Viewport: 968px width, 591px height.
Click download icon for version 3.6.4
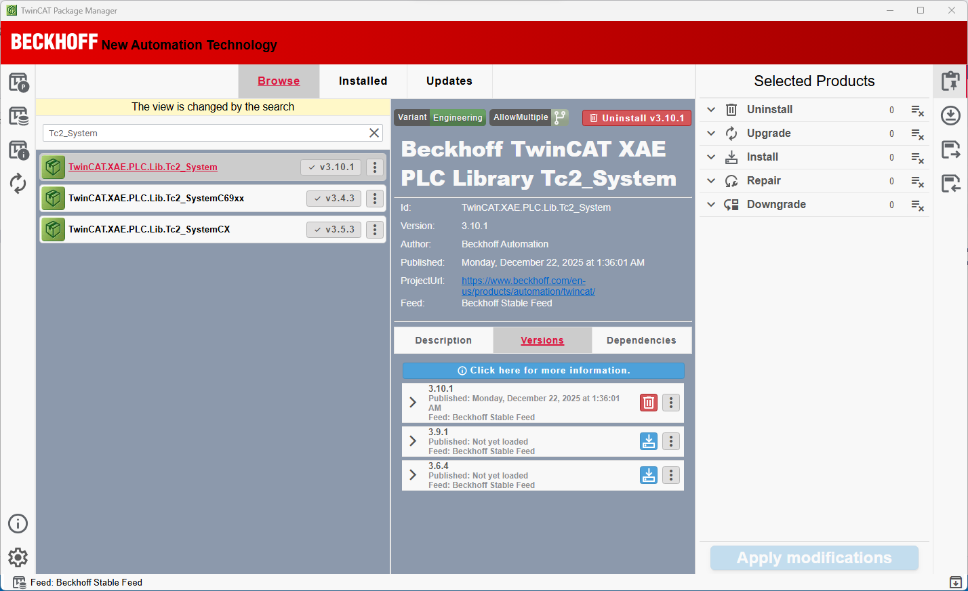click(649, 475)
